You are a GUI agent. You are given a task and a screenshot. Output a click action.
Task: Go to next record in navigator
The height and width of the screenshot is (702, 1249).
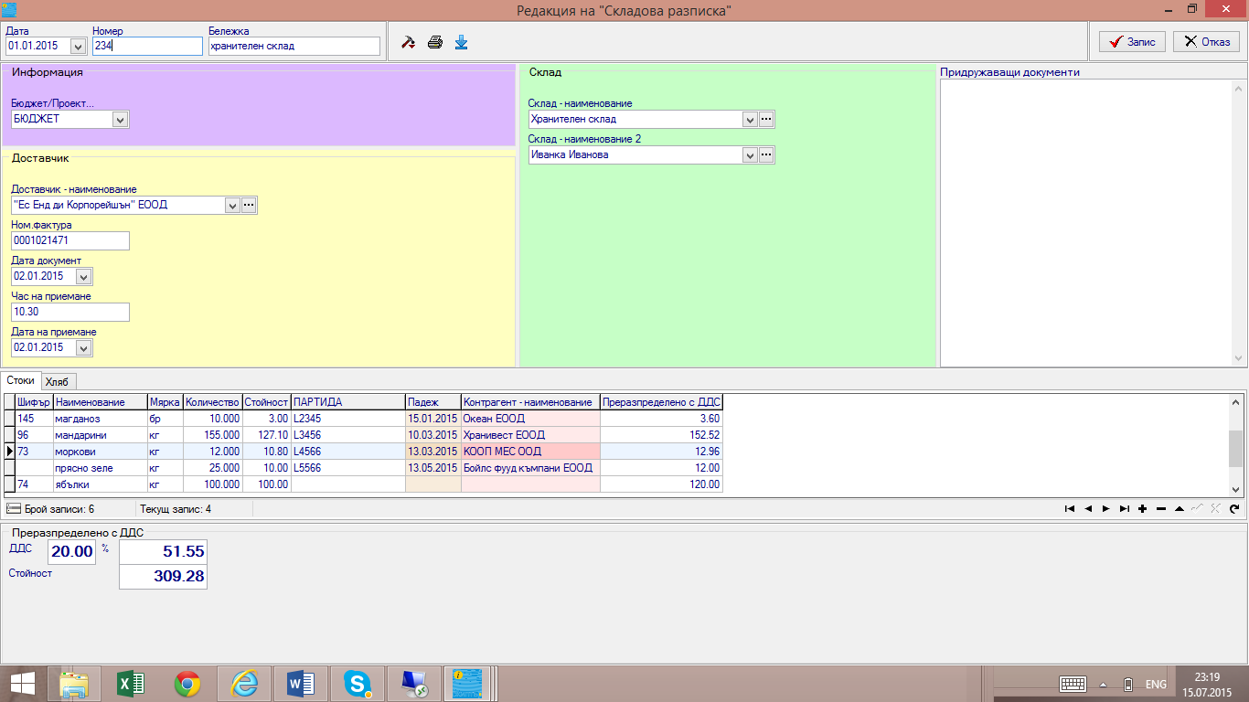[1106, 508]
